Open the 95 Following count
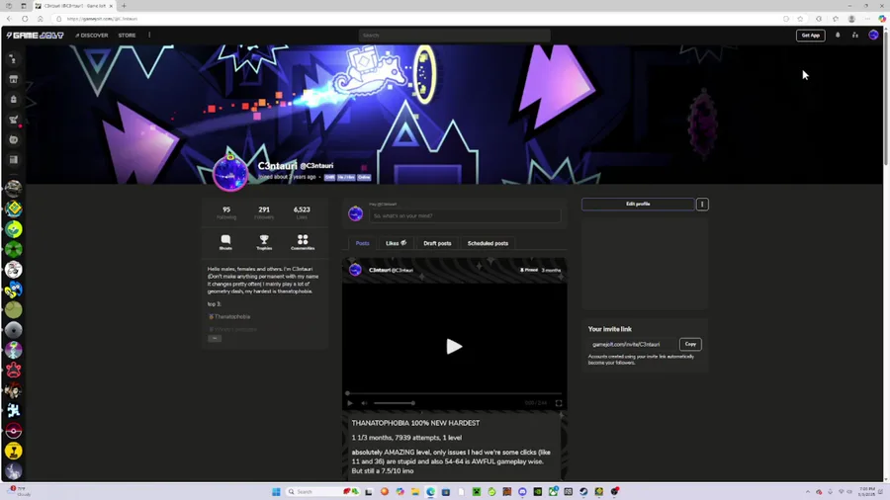 225,212
